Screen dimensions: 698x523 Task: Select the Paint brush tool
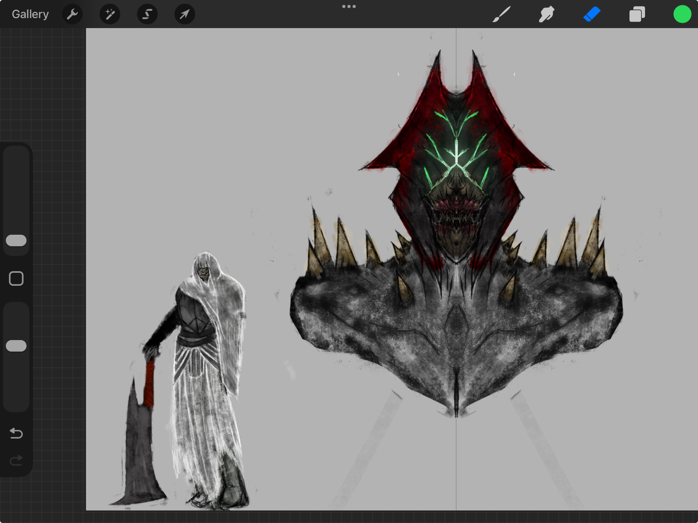pos(501,14)
